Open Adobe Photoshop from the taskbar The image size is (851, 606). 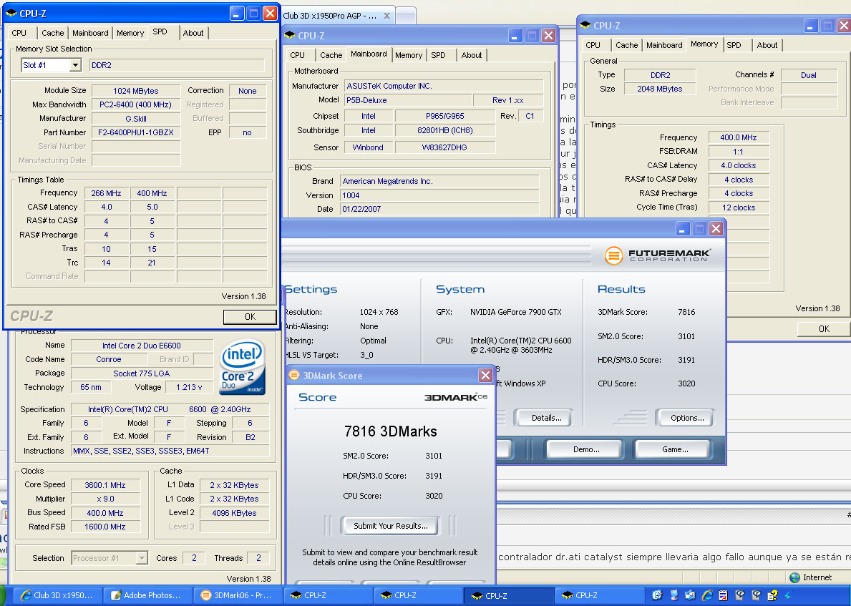[x=149, y=595]
